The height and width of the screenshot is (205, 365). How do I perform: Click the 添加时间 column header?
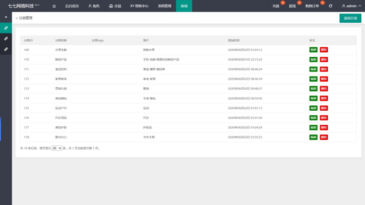(x=234, y=41)
